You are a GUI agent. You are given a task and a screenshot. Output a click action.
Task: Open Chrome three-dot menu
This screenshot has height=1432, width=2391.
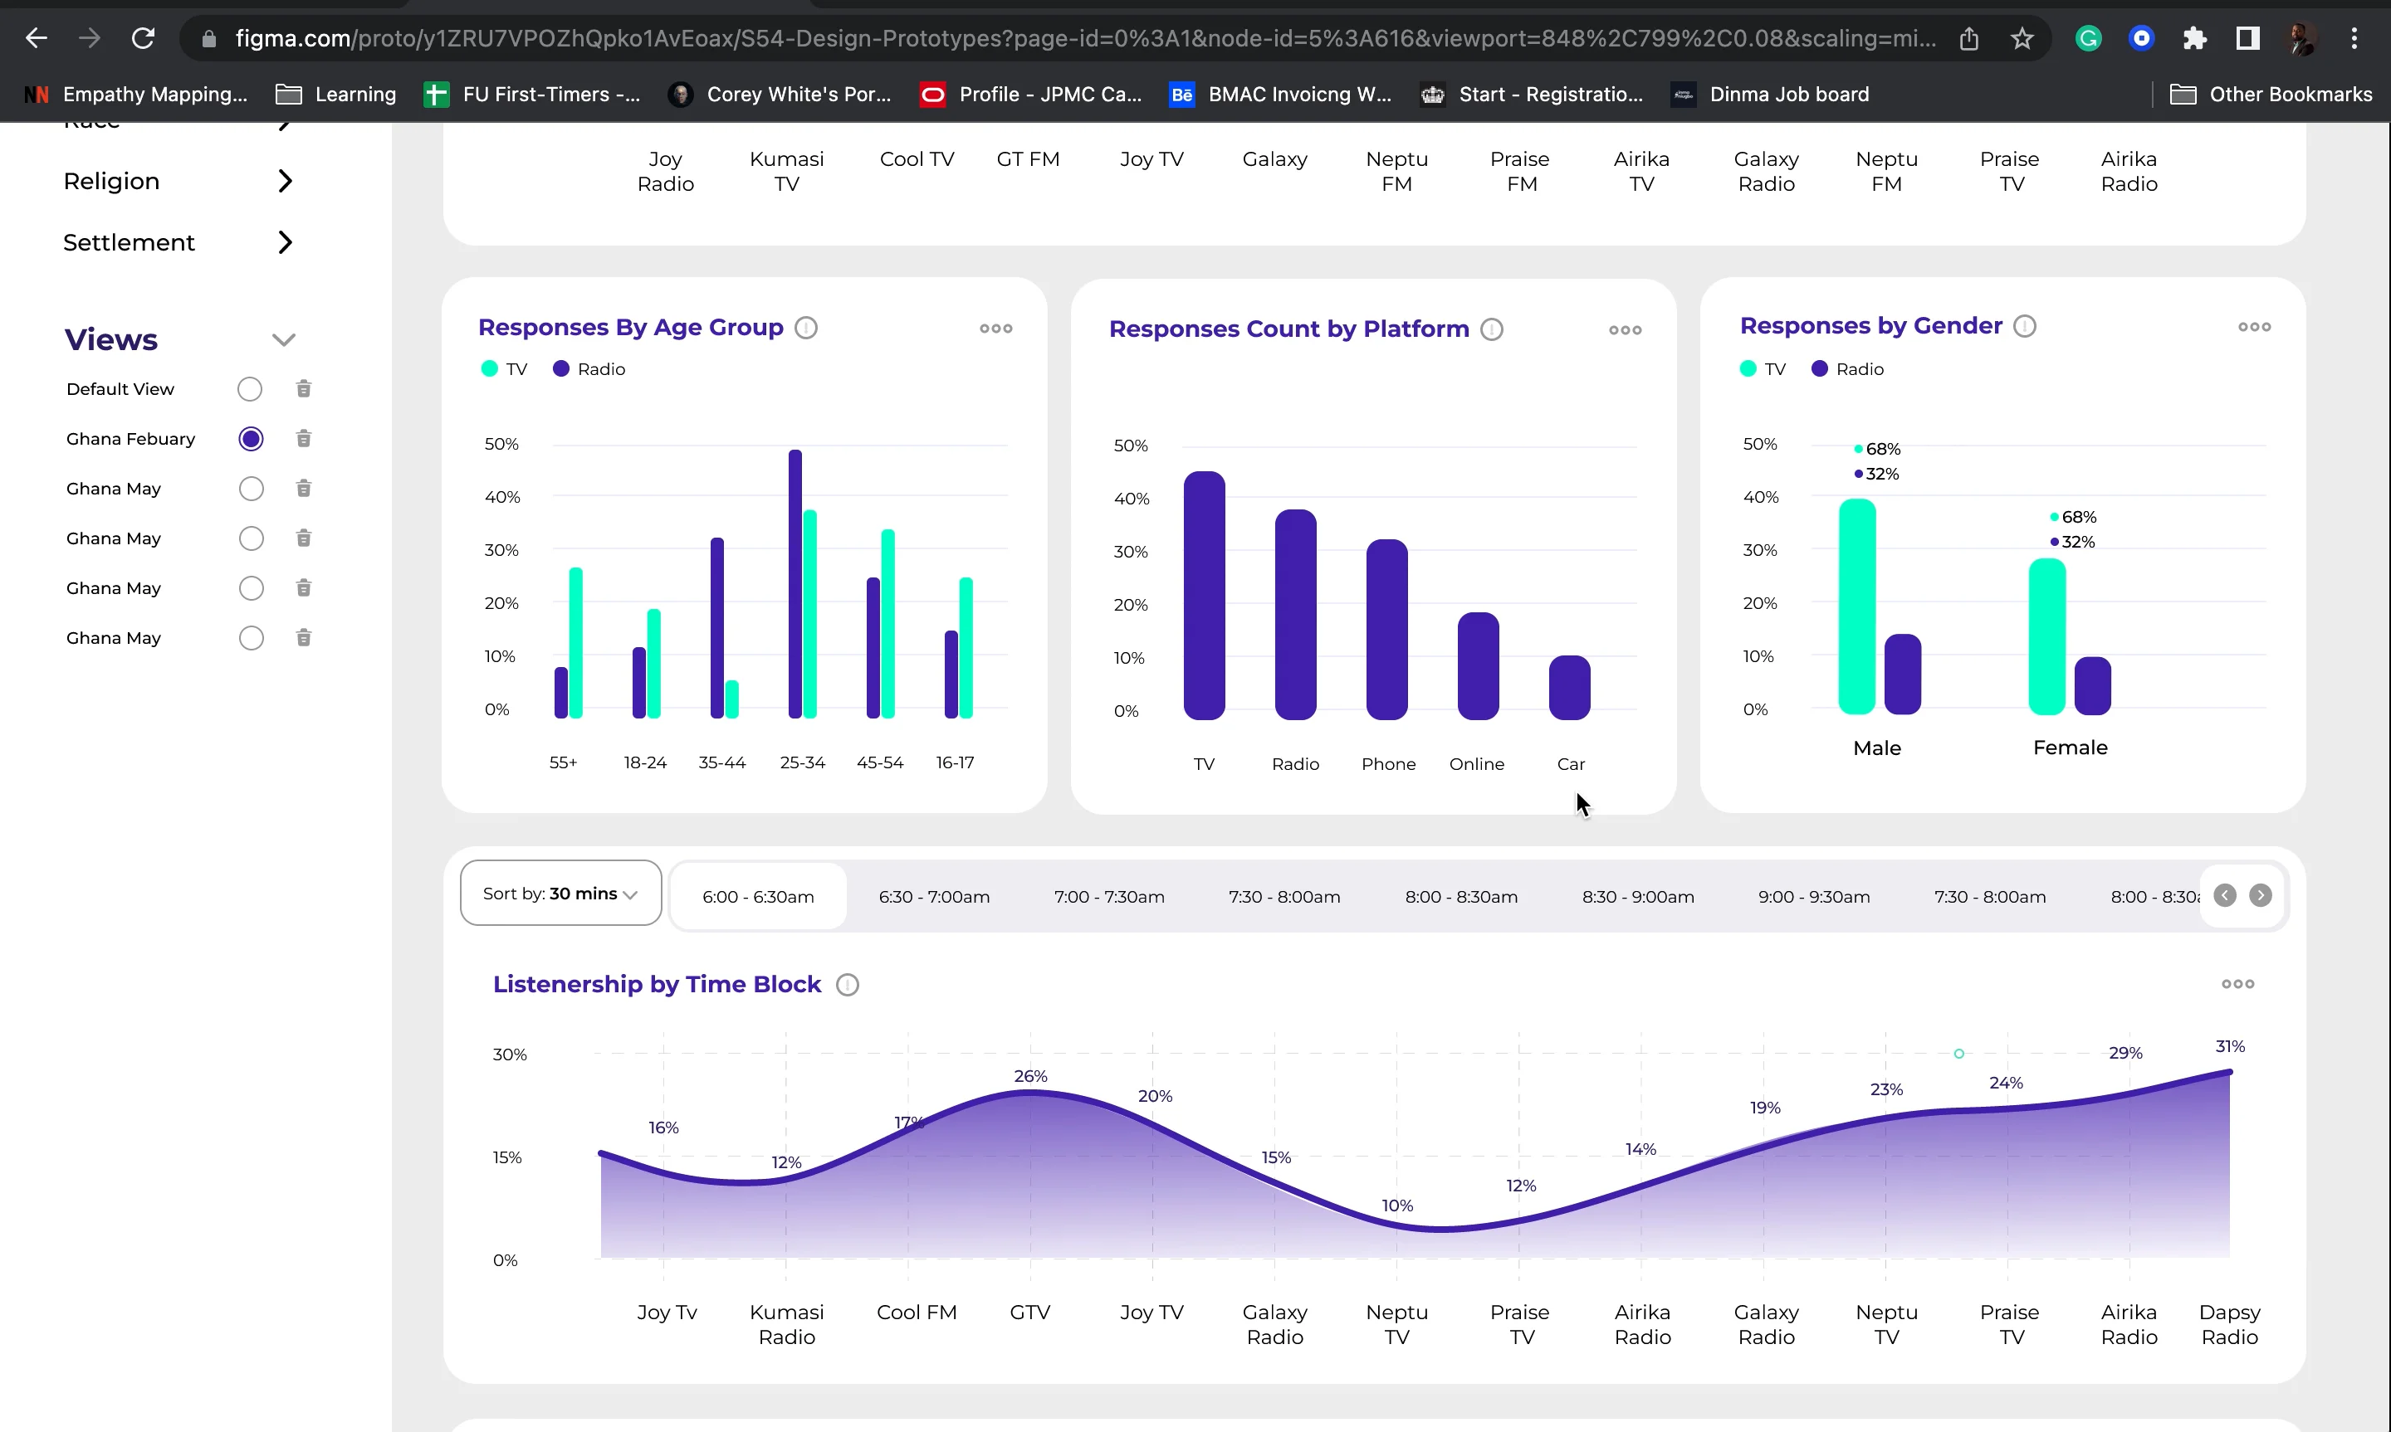pyautogui.click(x=2354, y=39)
